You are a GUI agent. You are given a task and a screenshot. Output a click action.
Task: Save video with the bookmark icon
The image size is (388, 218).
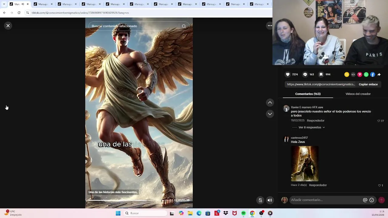pos(321,74)
